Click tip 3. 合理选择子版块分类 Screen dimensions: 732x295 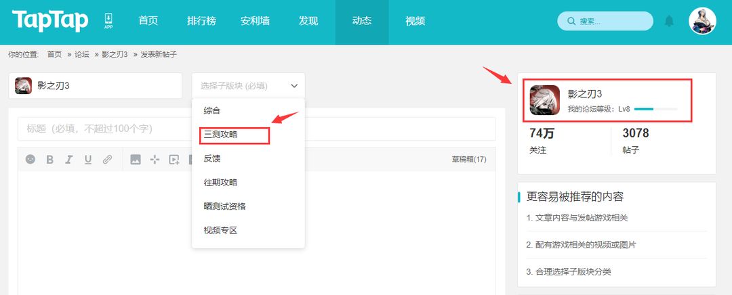pyautogui.click(x=569, y=272)
